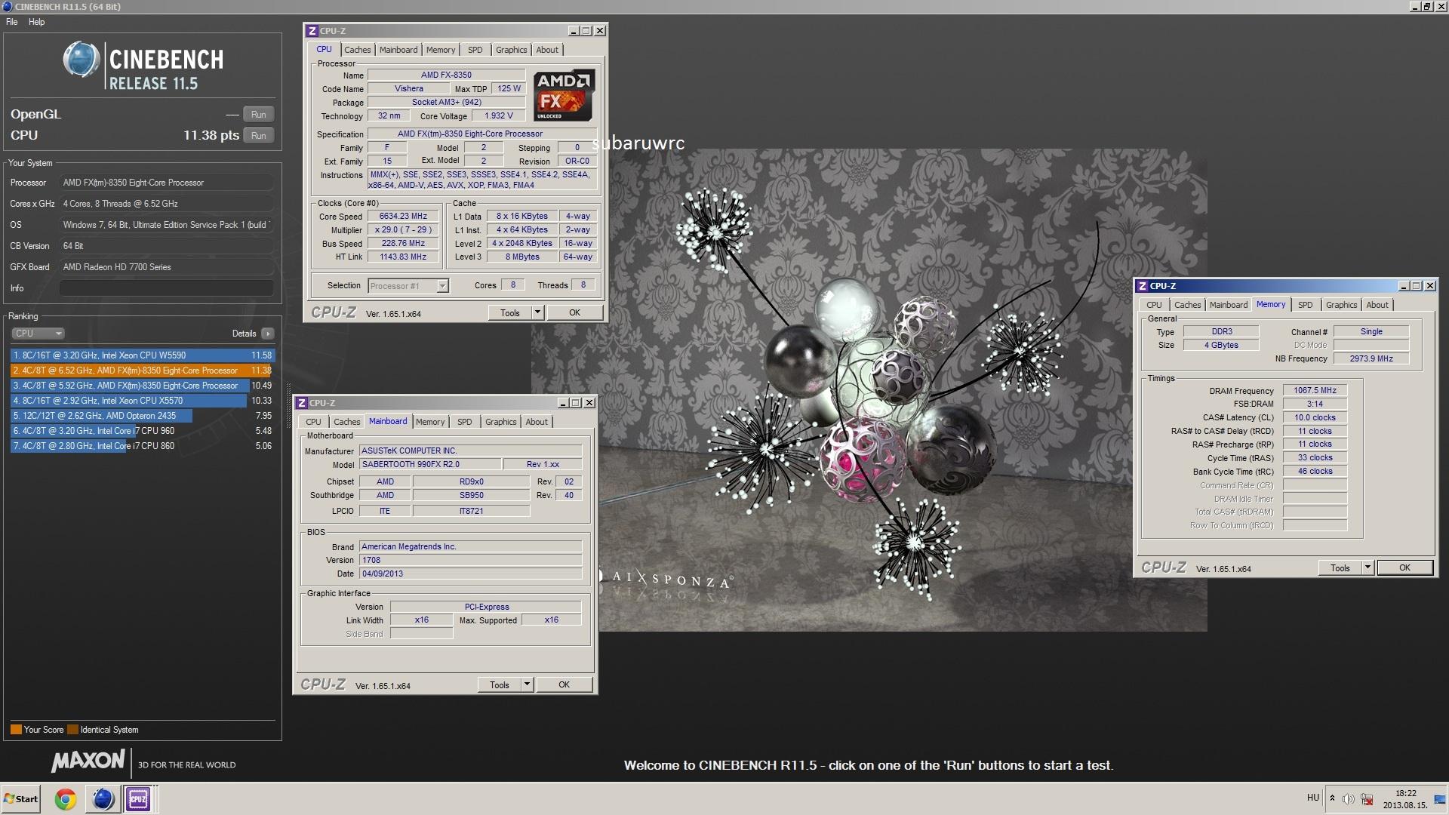Open the Windows Start menu

[x=20, y=798]
